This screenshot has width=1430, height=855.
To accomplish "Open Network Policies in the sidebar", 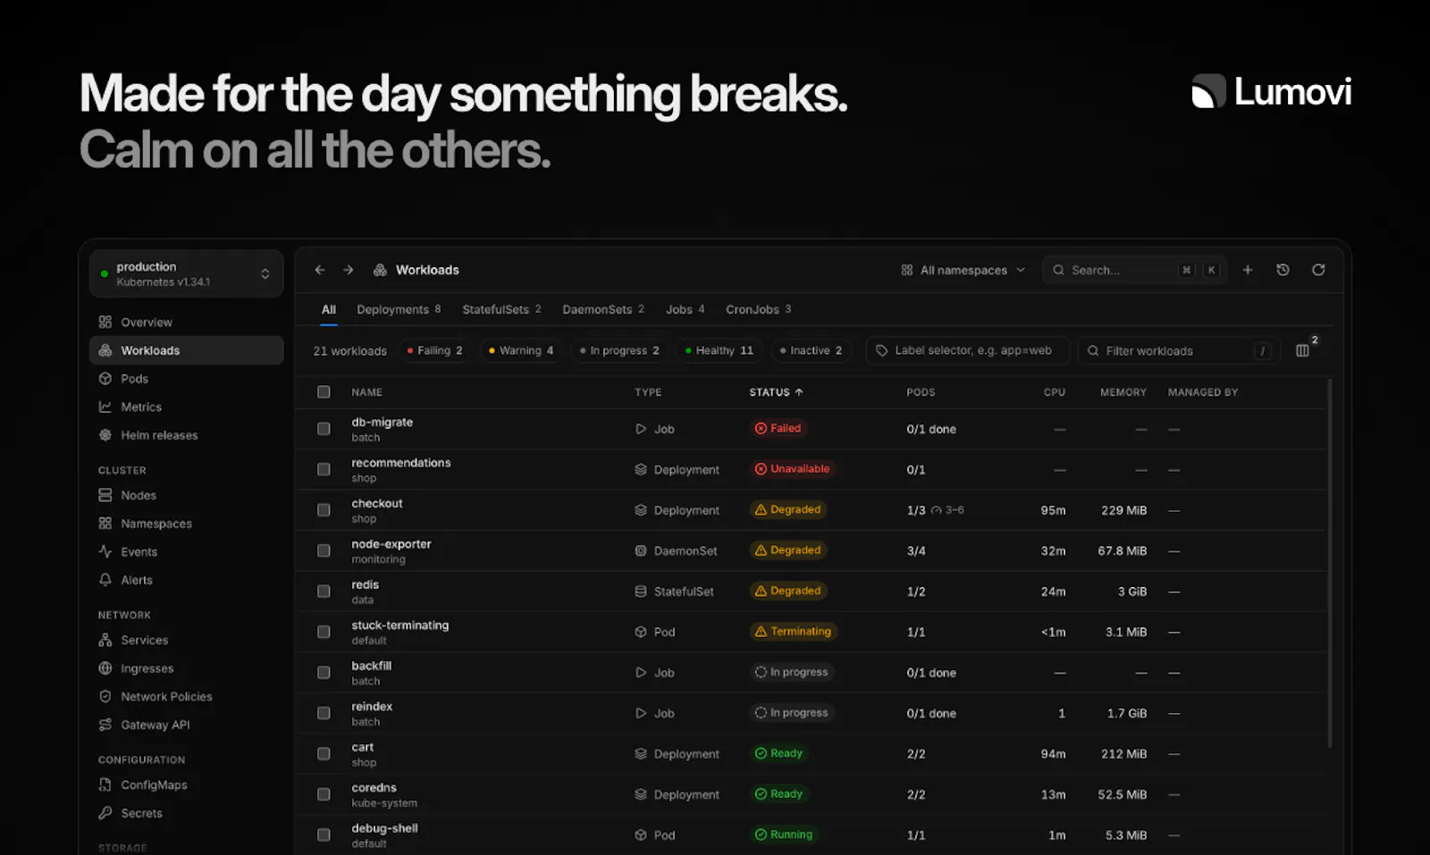I will click(186, 697).
